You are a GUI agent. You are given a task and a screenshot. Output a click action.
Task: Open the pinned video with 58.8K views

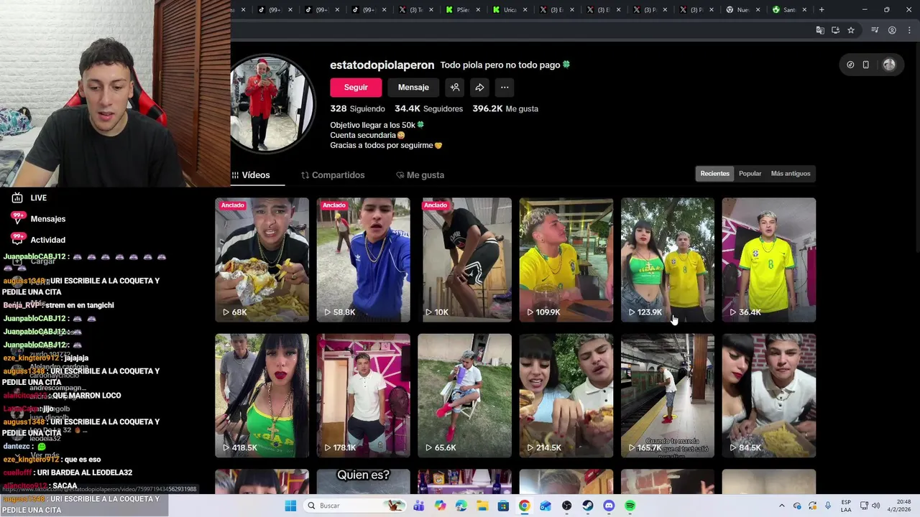363,260
